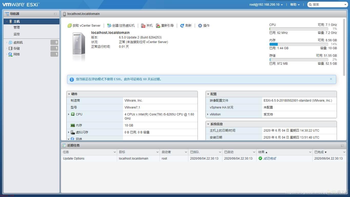The width and height of the screenshot is (350, 197).
Task: Click the Networking globe icon in navigator
Action: point(11,54)
